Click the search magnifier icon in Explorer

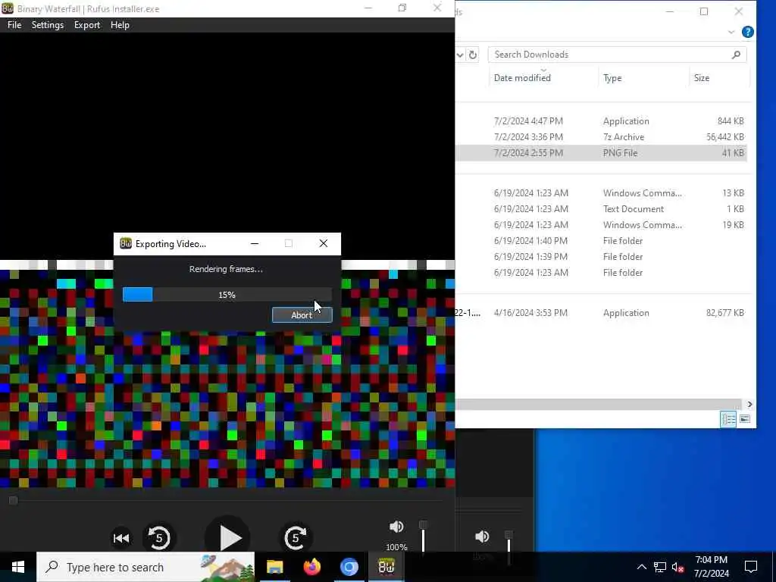point(736,55)
